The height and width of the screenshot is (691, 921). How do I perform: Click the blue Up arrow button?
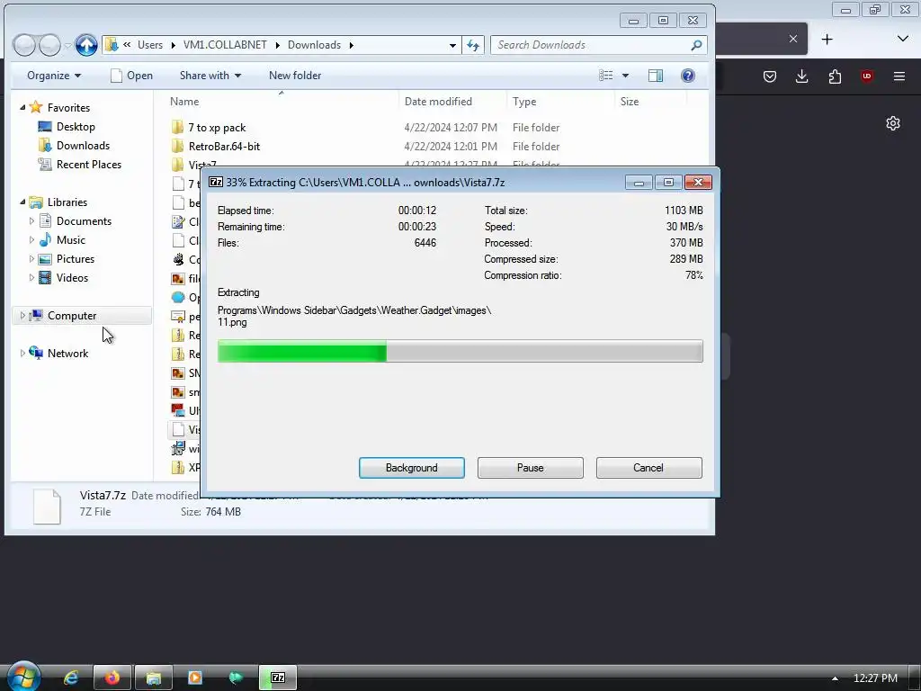tap(86, 45)
